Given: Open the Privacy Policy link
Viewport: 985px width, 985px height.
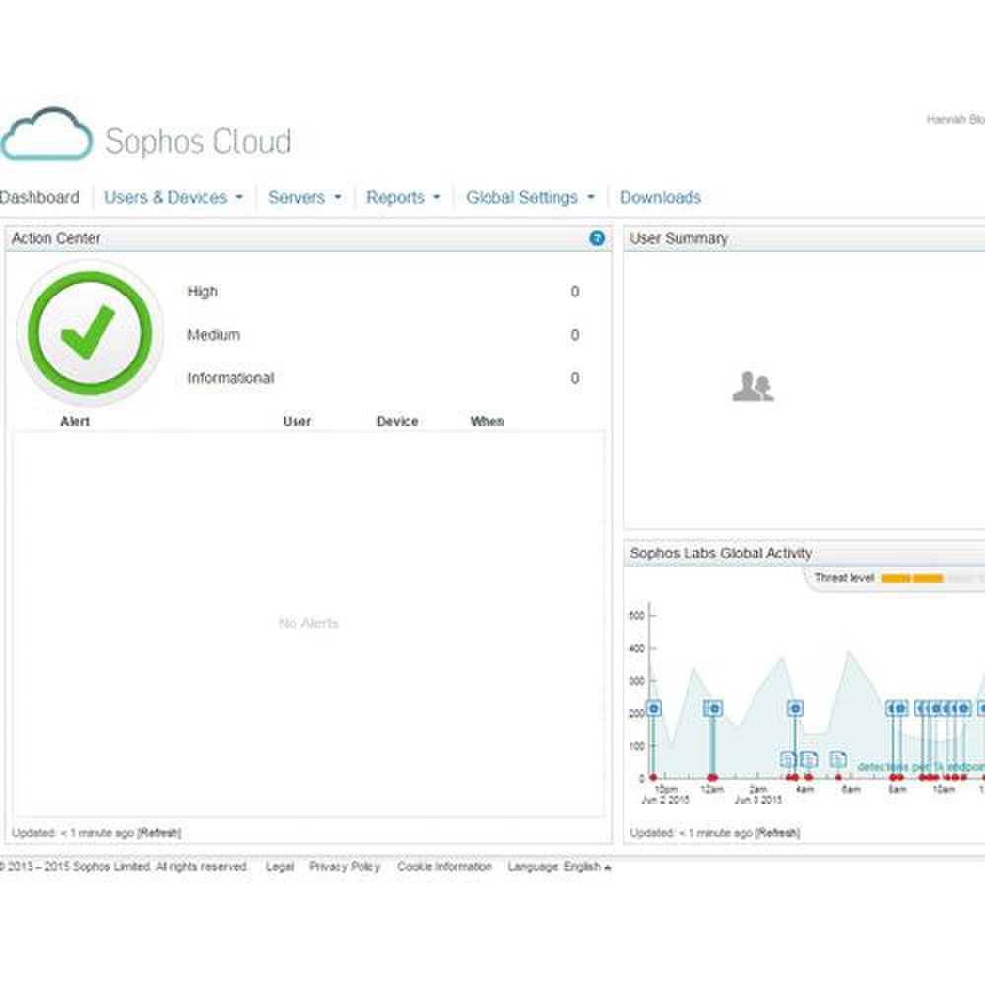Looking at the screenshot, I should [345, 867].
